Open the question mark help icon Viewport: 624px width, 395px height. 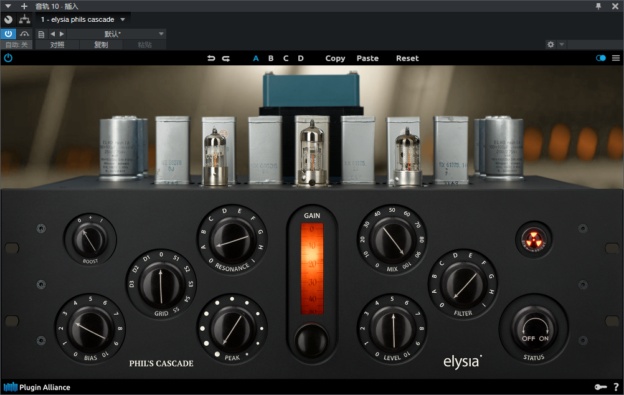pyautogui.click(x=616, y=387)
